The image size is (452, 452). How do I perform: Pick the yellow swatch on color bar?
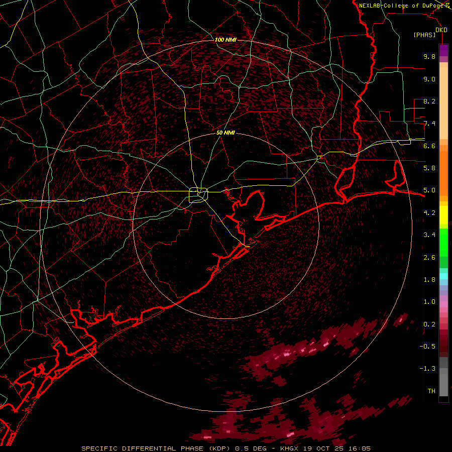(443, 215)
